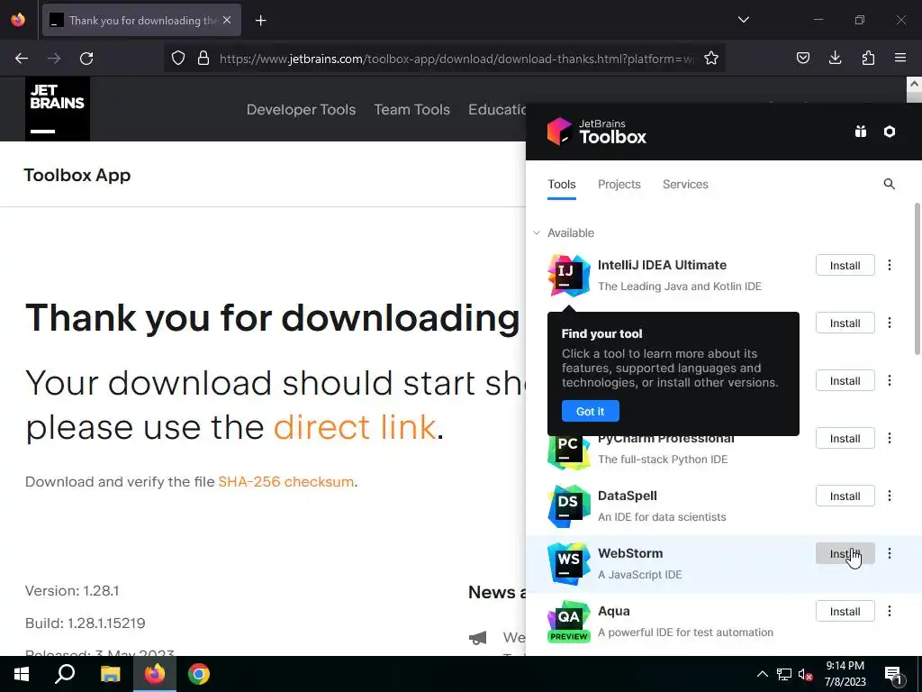This screenshot has width=922, height=692.
Task: Open more options for WebStorm
Action: point(889,554)
